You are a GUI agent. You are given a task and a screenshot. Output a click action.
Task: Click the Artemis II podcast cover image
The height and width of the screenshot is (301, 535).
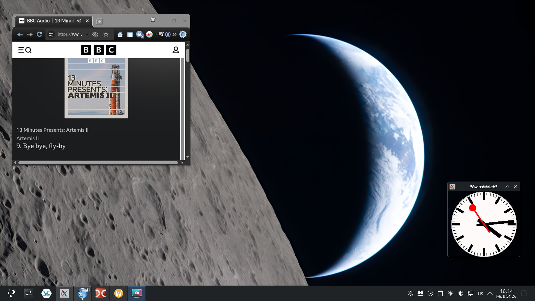coord(96,88)
